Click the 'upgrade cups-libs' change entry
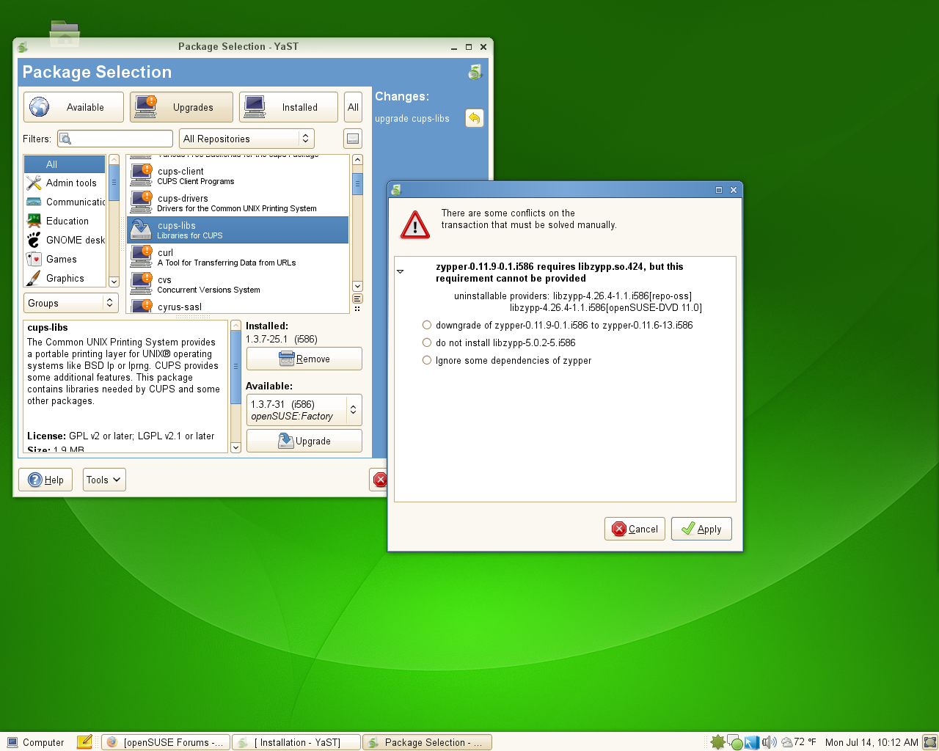939x751 pixels. [412, 118]
